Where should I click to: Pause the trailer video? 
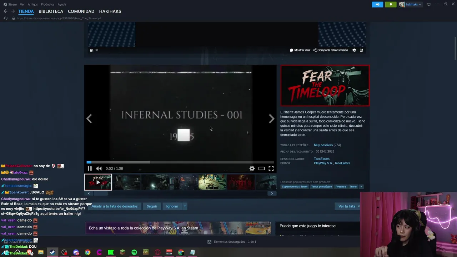coord(90,168)
